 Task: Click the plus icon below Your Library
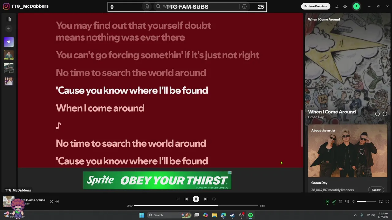[x=9, y=29]
